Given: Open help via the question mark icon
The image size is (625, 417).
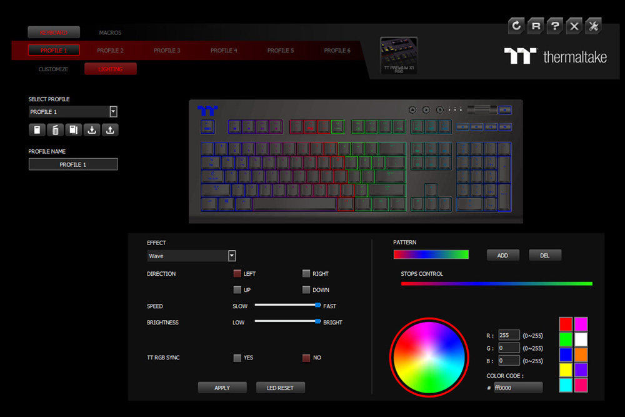Looking at the screenshot, I should point(555,26).
